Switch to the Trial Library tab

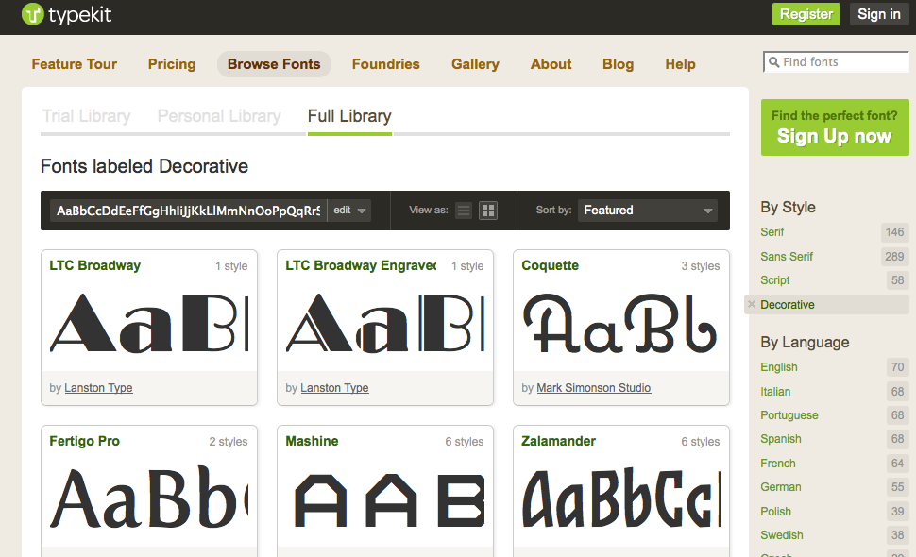coord(86,116)
